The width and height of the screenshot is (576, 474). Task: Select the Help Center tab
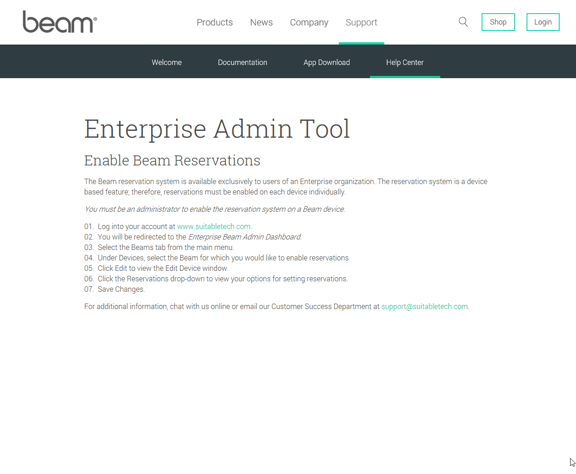click(x=405, y=62)
